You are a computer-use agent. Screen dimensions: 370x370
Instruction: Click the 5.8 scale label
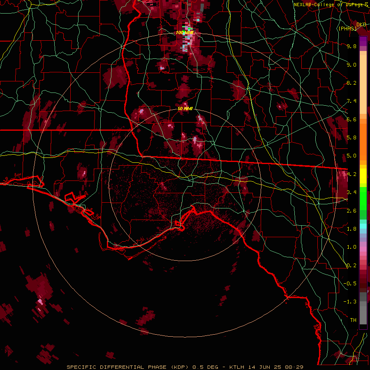point(351,138)
